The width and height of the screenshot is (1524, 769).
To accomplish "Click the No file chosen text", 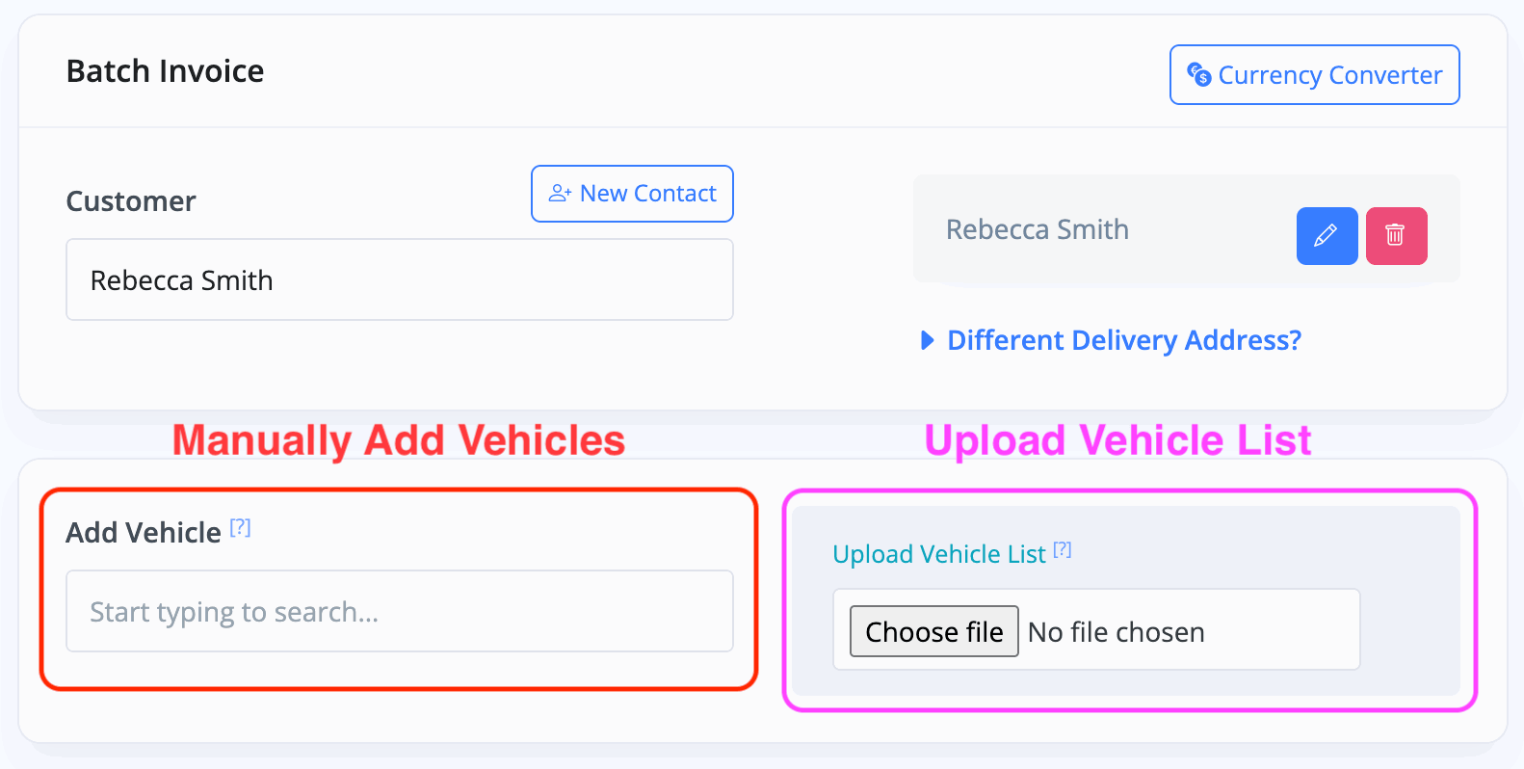I will click(1116, 632).
